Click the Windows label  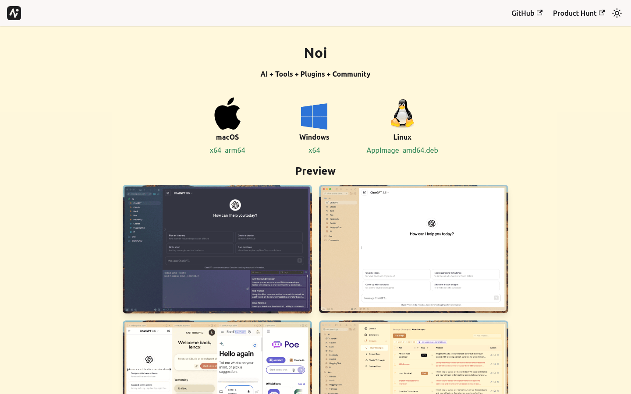coord(314,137)
